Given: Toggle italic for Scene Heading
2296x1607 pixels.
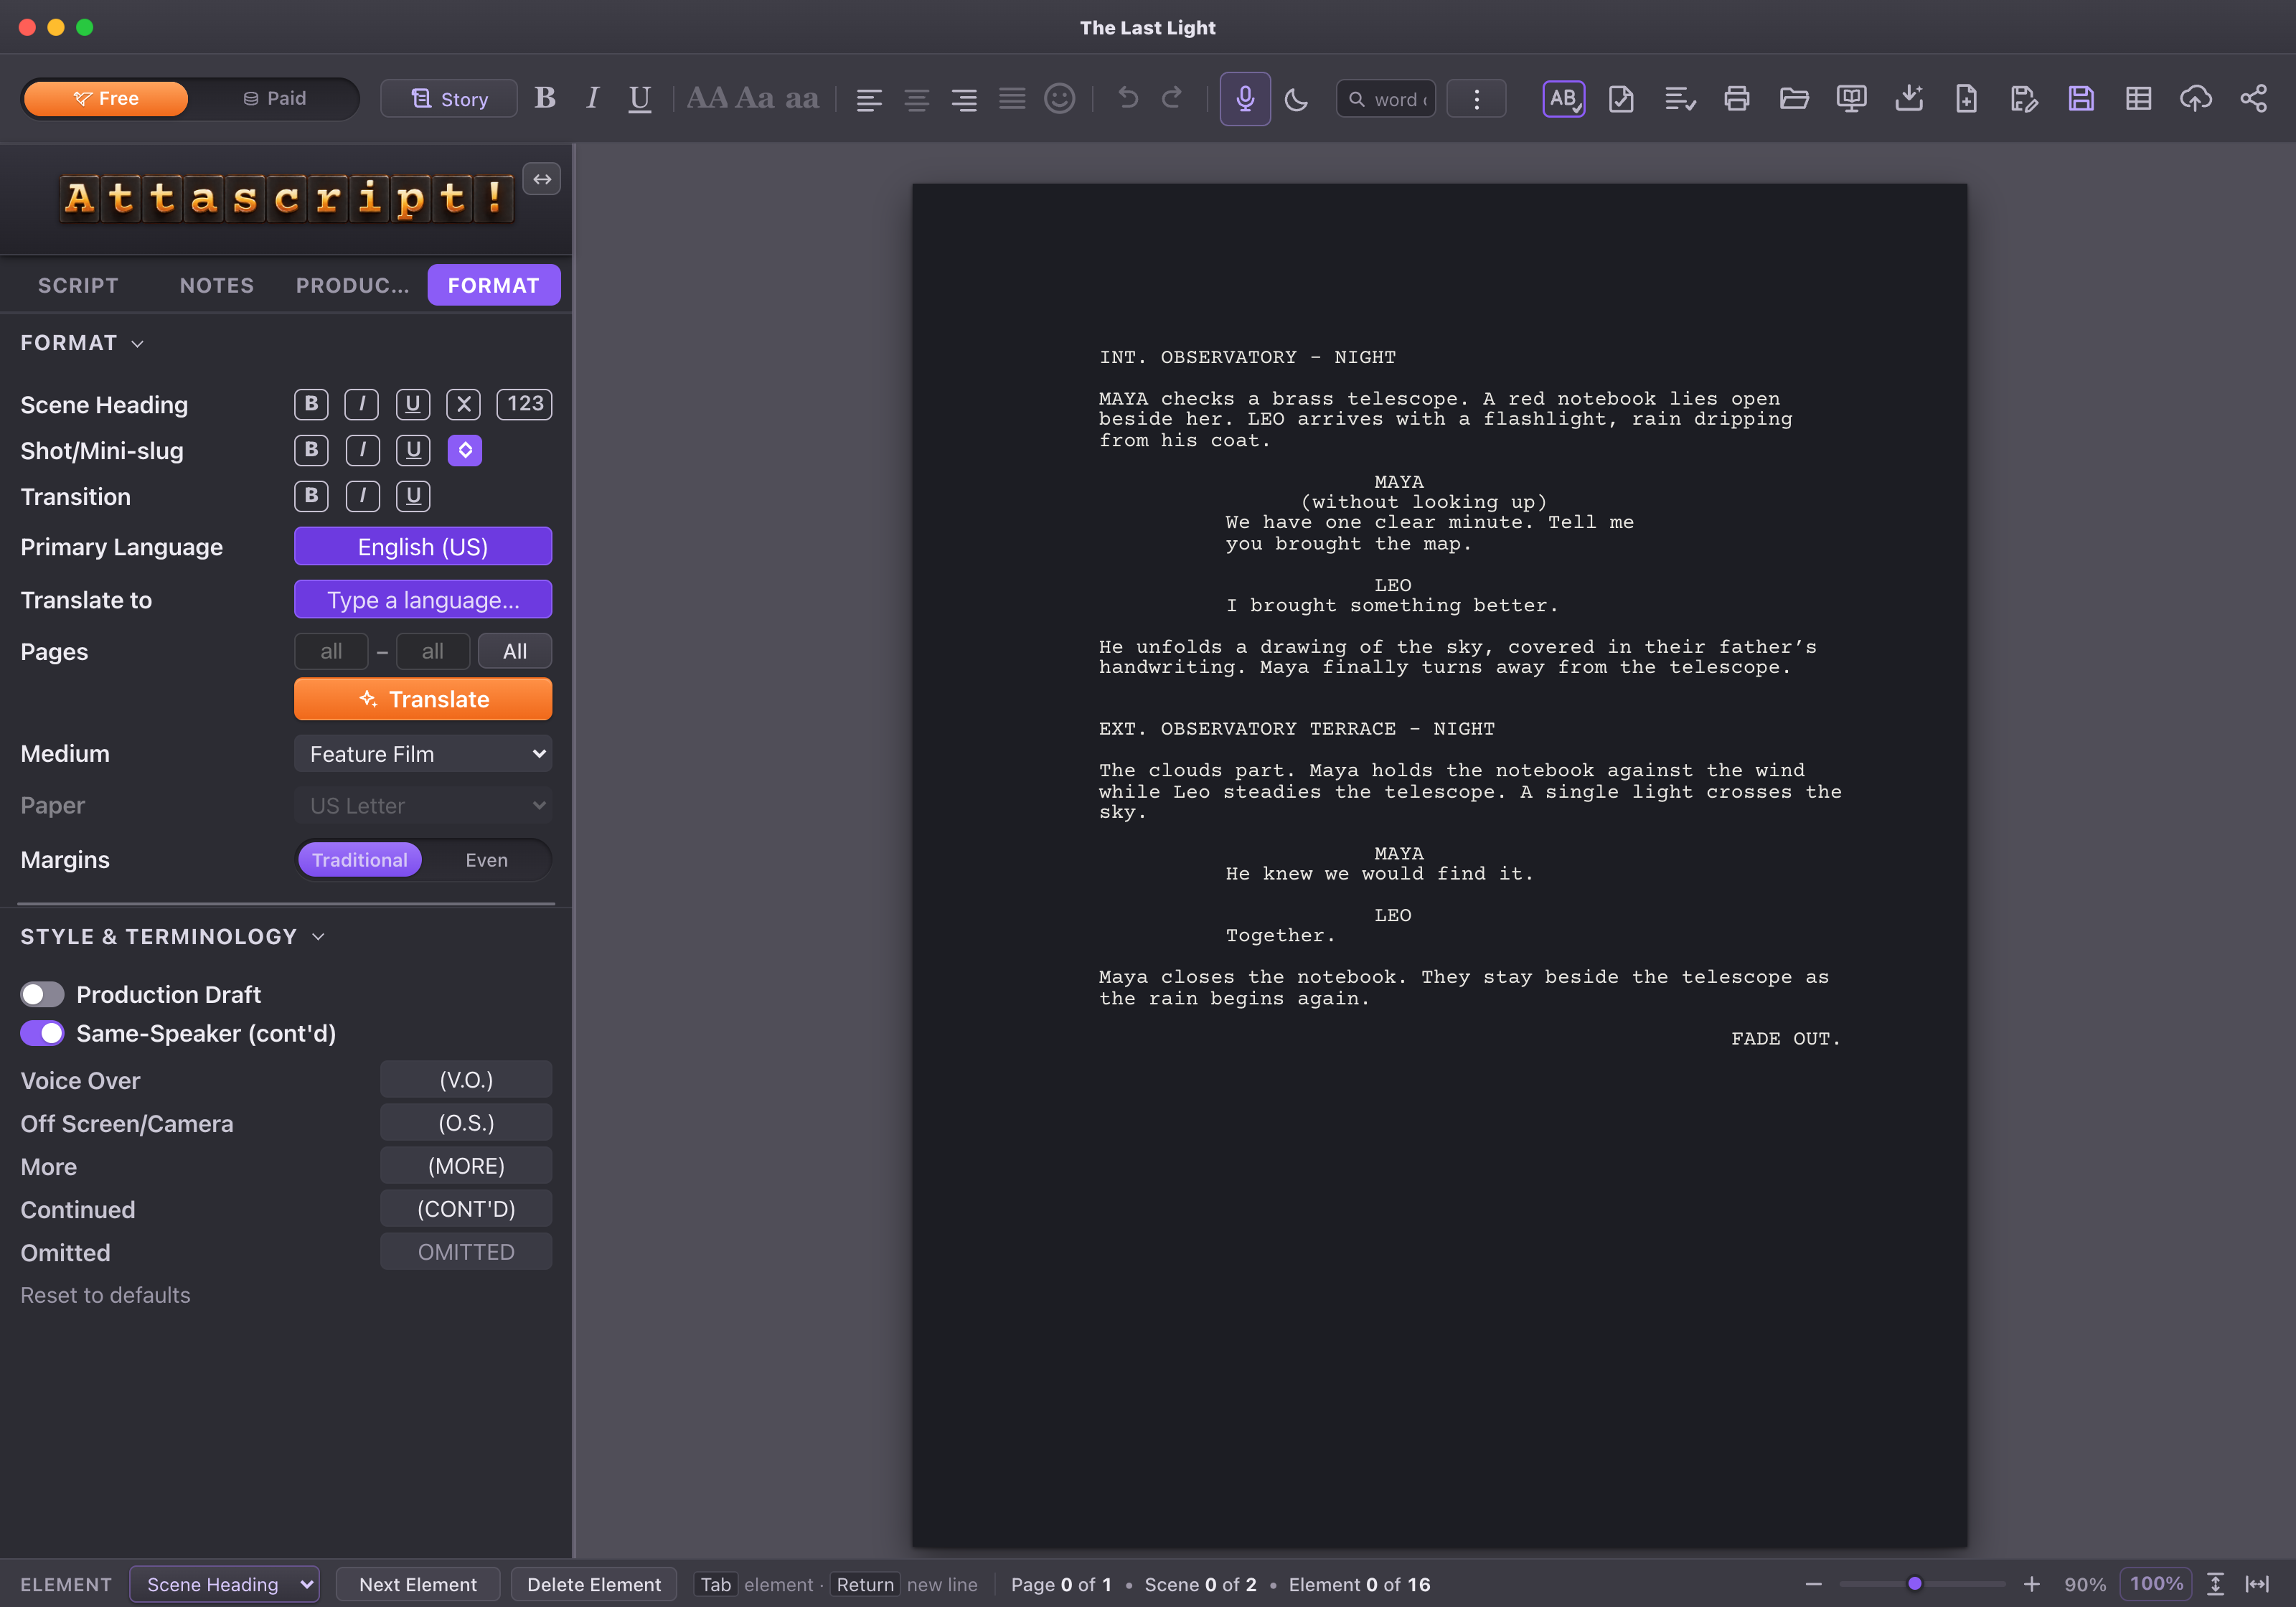Looking at the screenshot, I should [362, 404].
